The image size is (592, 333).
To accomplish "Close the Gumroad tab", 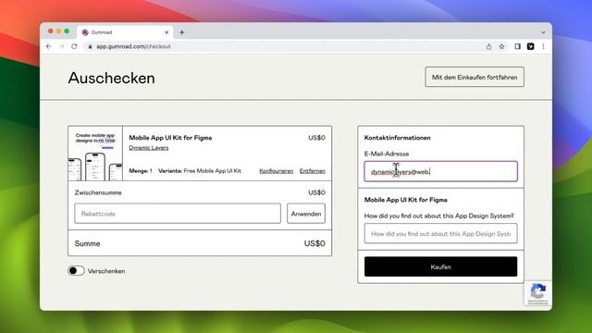I will (166, 32).
